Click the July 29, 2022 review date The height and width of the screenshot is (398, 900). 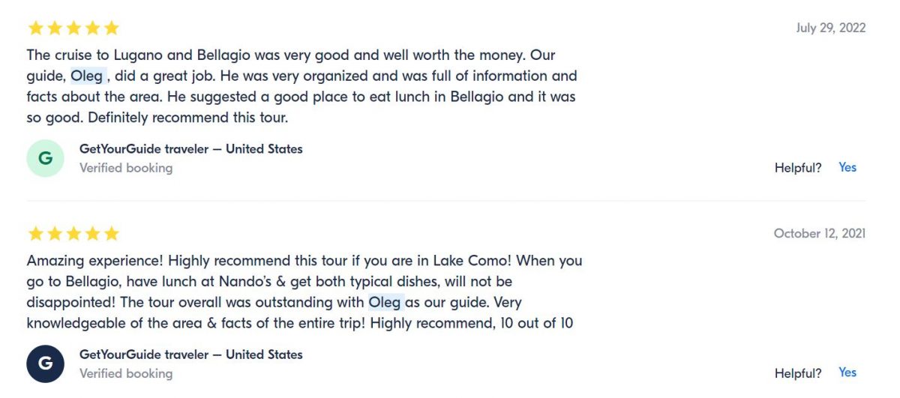point(831,28)
